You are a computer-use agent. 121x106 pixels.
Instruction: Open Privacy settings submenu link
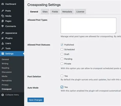point(5,85)
